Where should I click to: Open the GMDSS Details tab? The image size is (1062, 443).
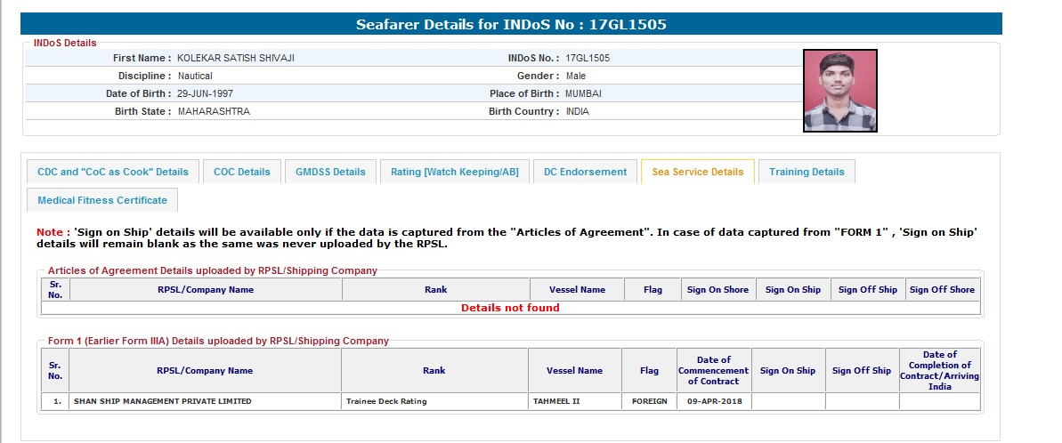click(330, 172)
